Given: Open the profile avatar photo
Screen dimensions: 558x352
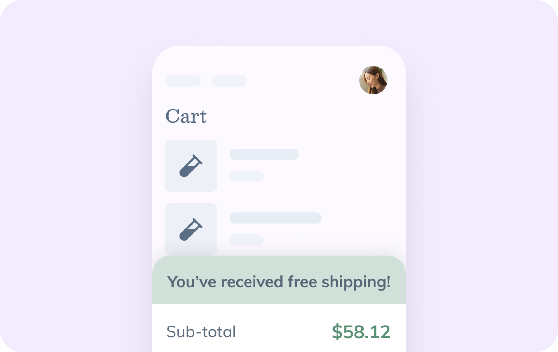Looking at the screenshot, I should coord(373,80).
